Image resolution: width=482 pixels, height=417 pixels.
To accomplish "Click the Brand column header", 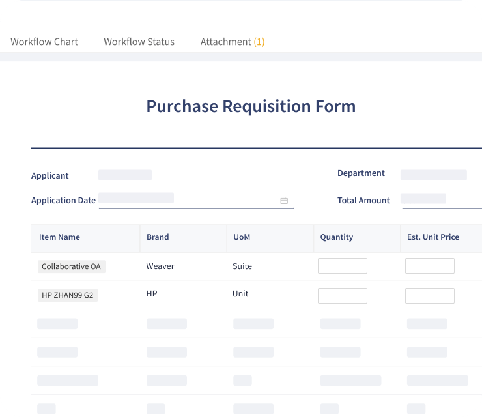I will 158,237.
